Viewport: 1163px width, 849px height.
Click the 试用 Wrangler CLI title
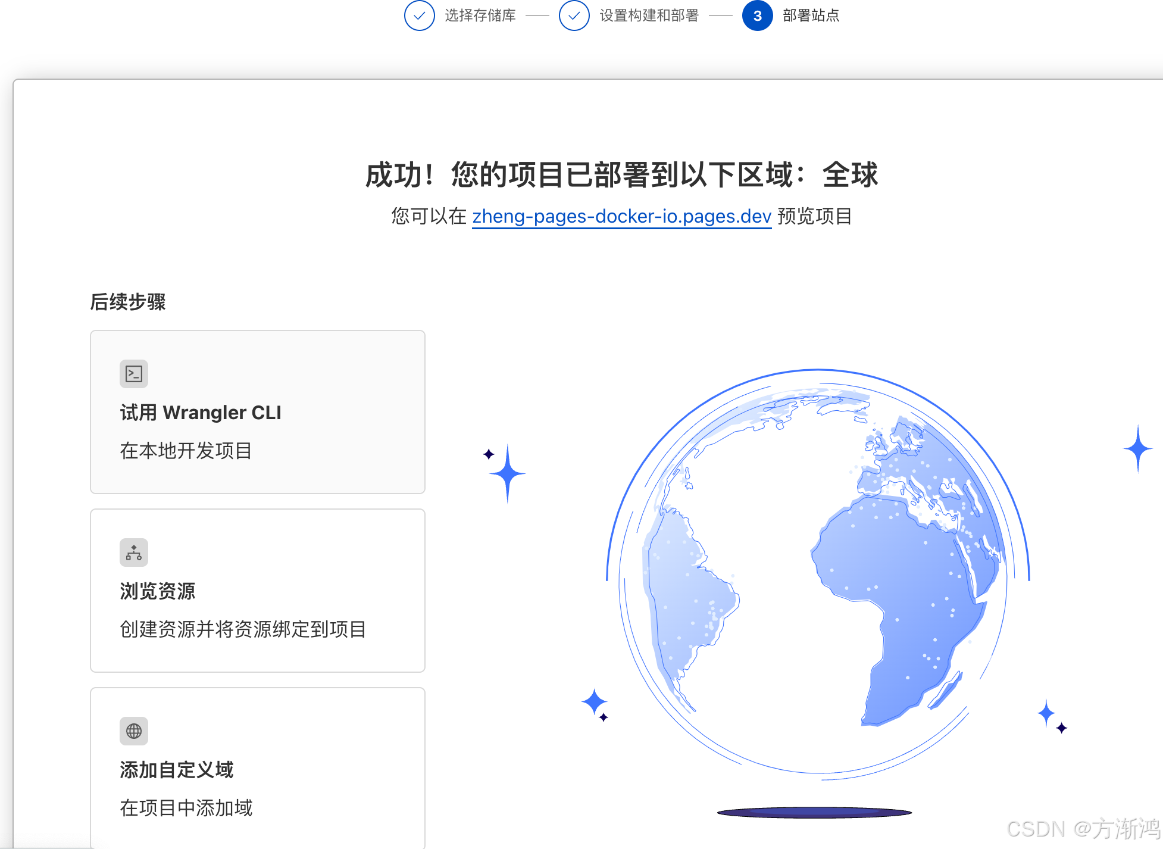coord(201,413)
